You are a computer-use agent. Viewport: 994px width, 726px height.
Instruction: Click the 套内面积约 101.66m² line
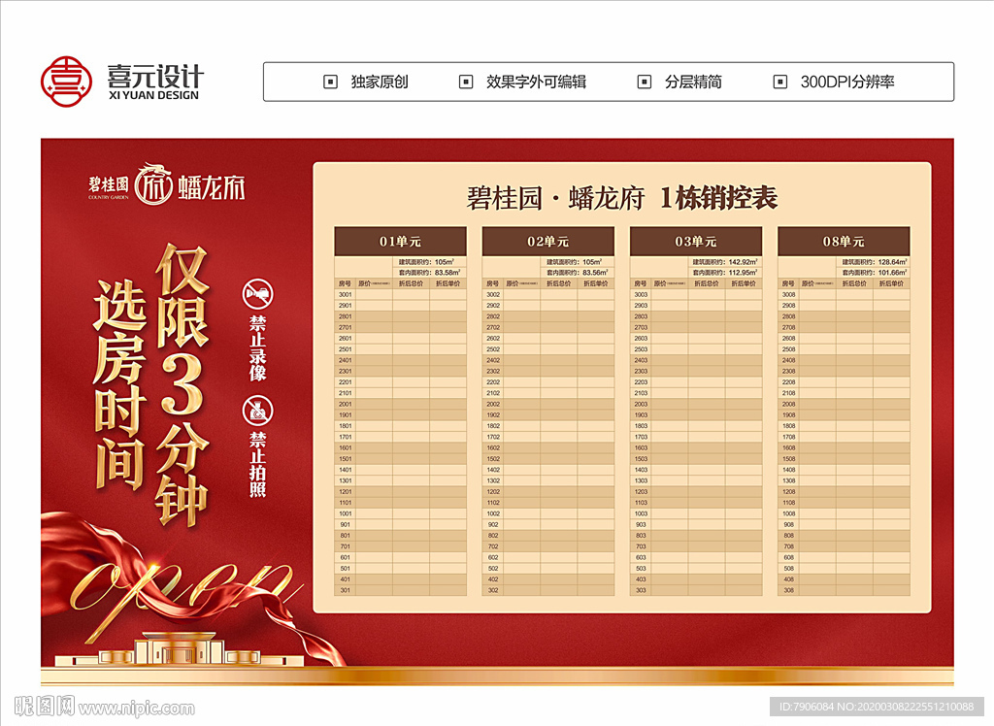click(875, 273)
